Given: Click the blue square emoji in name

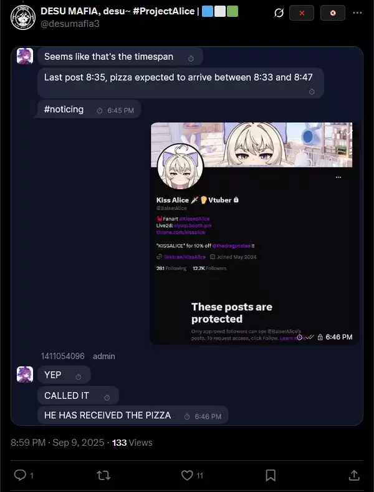Looking at the screenshot, I should [208, 11].
